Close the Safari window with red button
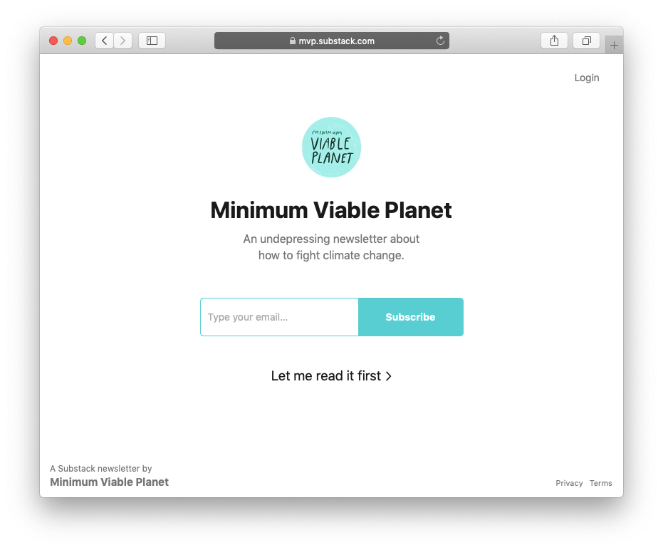The height and width of the screenshot is (550, 663). click(x=53, y=41)
